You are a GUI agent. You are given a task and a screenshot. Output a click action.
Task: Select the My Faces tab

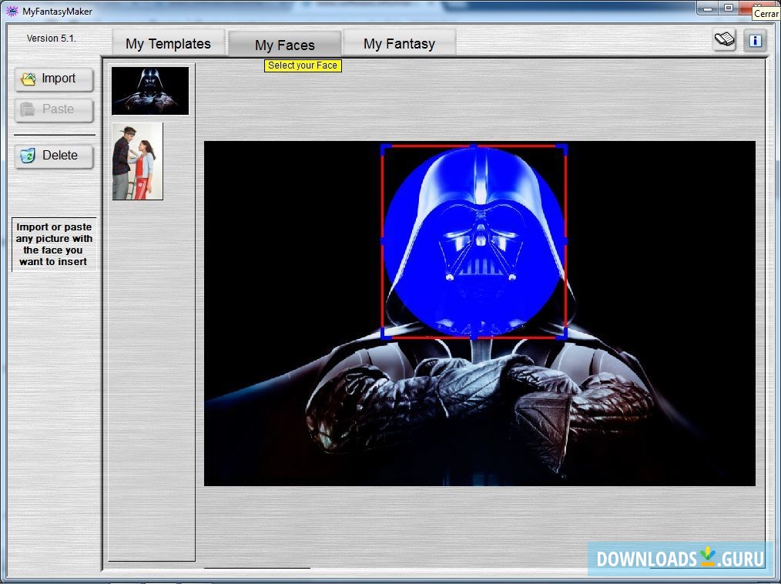pos(284,45)
